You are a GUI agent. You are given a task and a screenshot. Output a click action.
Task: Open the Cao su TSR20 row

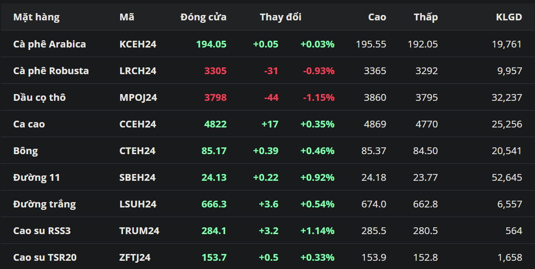pos(45,257)
